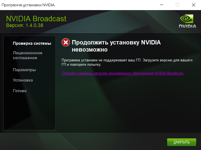The width and height of the screenshot is (201, 150).
Task: Click the Версия: 1.4.0.38 text
Action: coord(25,25)
